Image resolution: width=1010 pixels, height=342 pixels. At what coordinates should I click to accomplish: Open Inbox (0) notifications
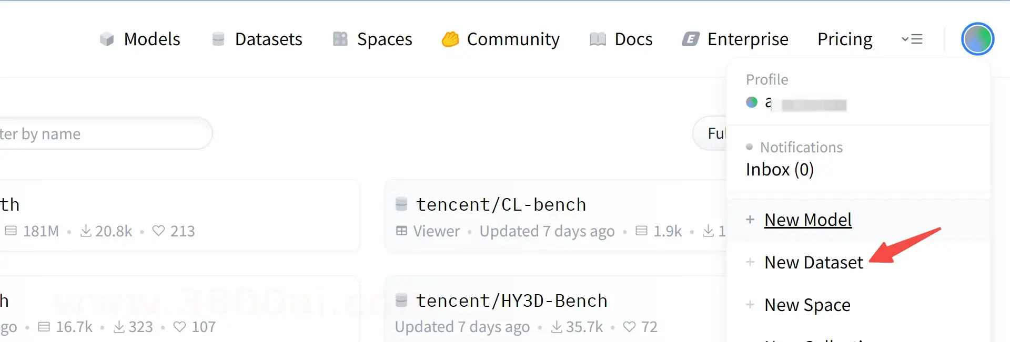click(780, 170)
